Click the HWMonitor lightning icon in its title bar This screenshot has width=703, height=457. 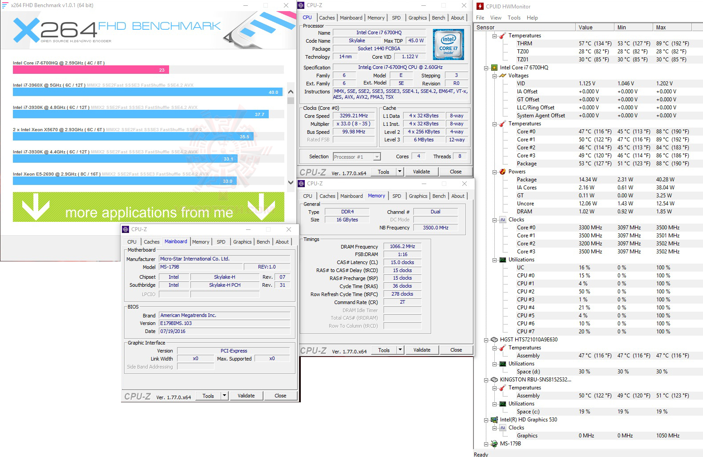pos(480,6)
